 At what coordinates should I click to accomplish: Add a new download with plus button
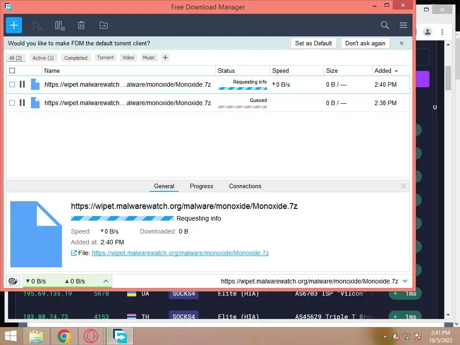point(14,25)
